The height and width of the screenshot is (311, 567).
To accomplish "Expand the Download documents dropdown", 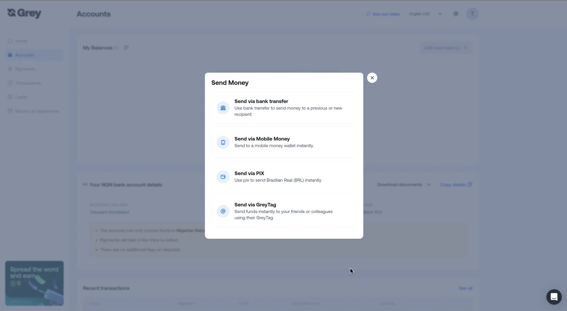I will click(x=404, y=184).
